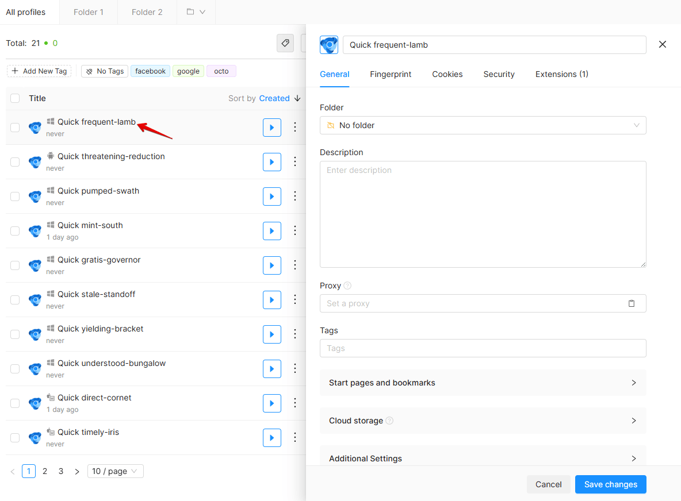Filter by the No Tags chip

click(x=105, y=71)
